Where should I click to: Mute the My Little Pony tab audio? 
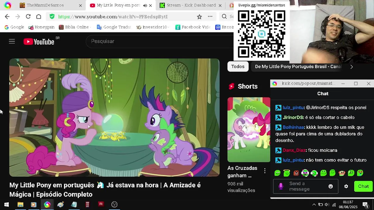[145, 6]
